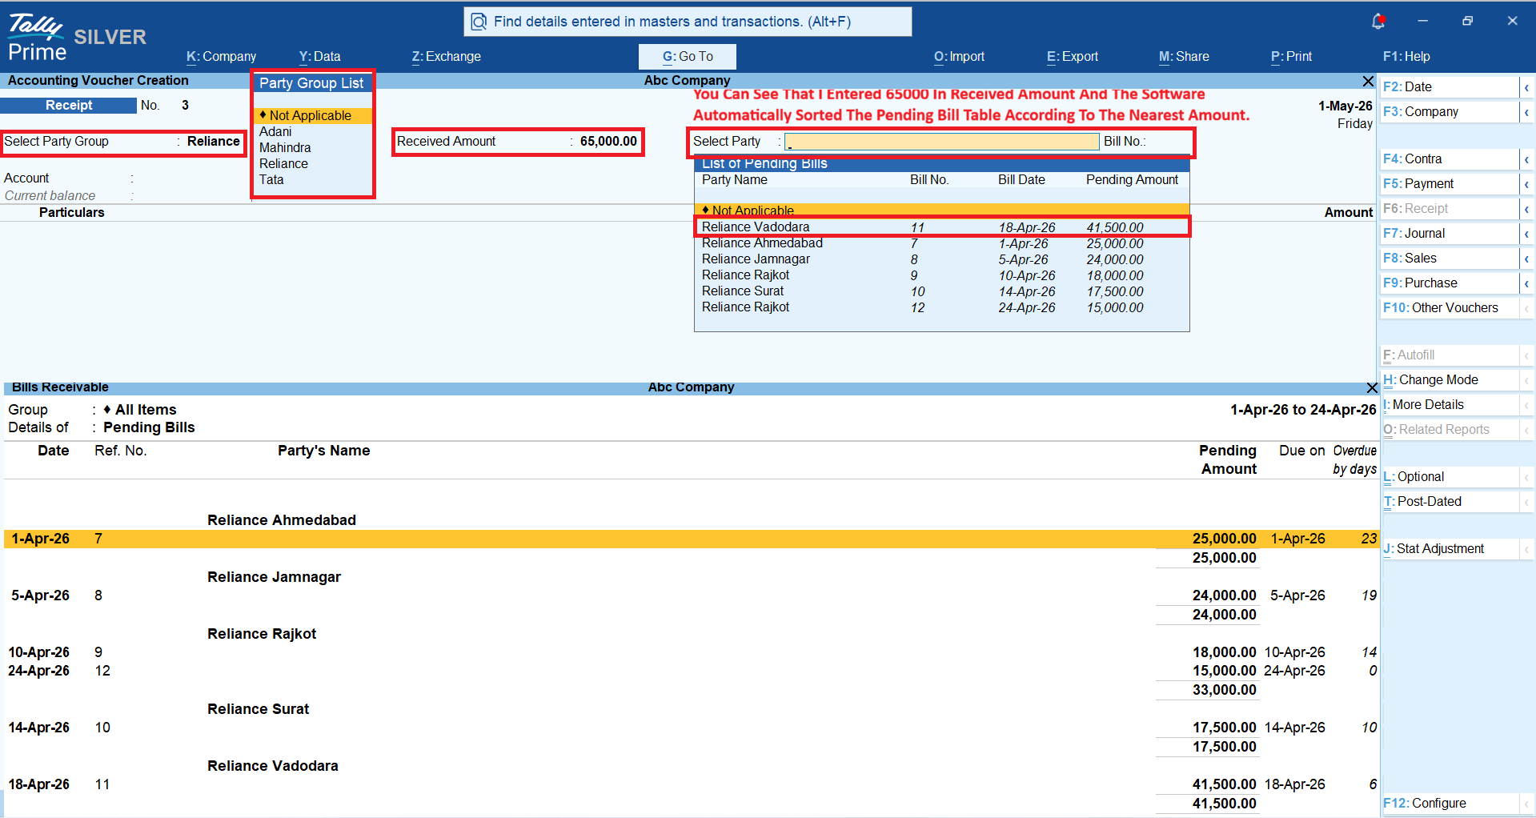Switch to F7: Journal voucher
The image size is (1536, 818).
(1450, 234)
